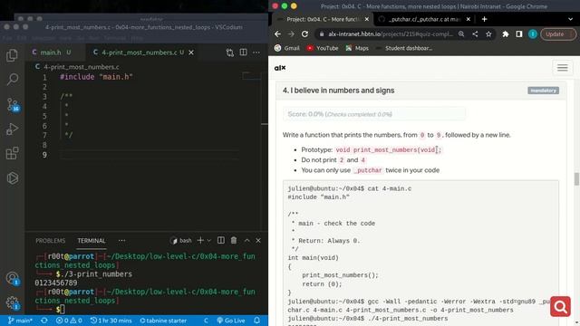580x326 pixels.
Task: Open a new Chrome tab
Action: (484, 19)
